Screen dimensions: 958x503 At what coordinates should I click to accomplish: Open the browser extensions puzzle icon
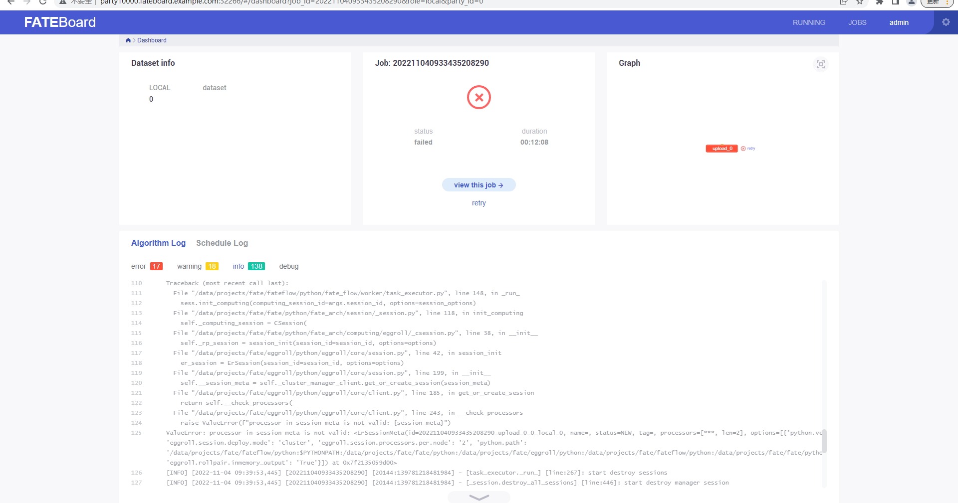point(879,2)
